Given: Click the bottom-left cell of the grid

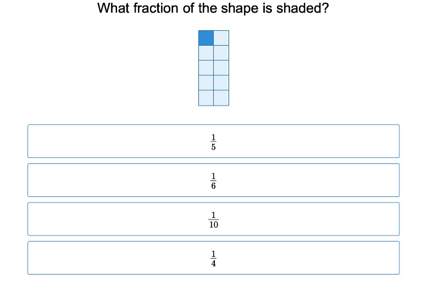Looking at the screenshot, I should (206, 97).
